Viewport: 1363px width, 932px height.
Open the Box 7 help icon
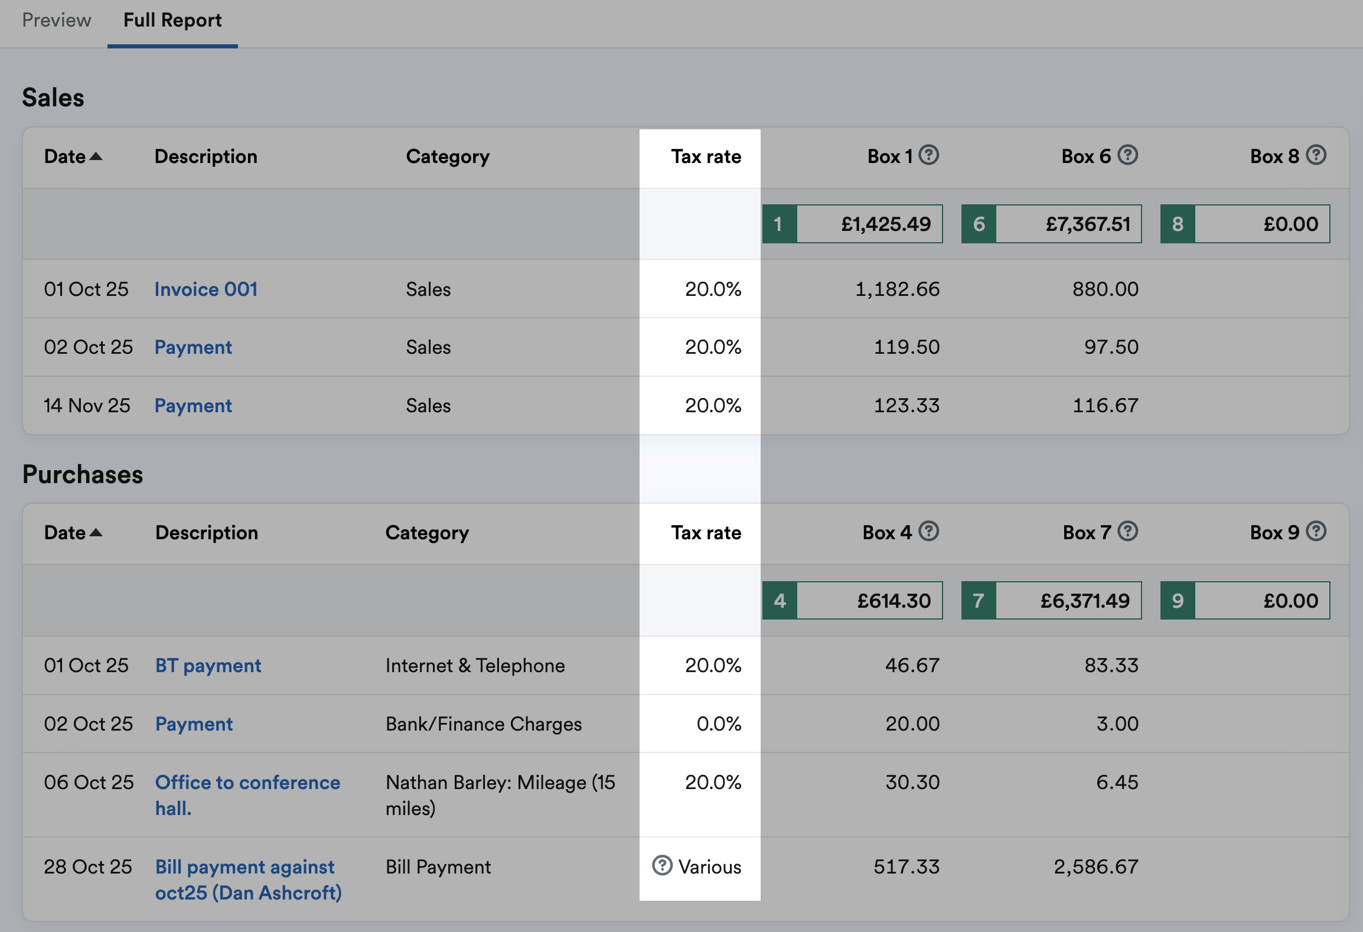click(x=1128, y=532)
